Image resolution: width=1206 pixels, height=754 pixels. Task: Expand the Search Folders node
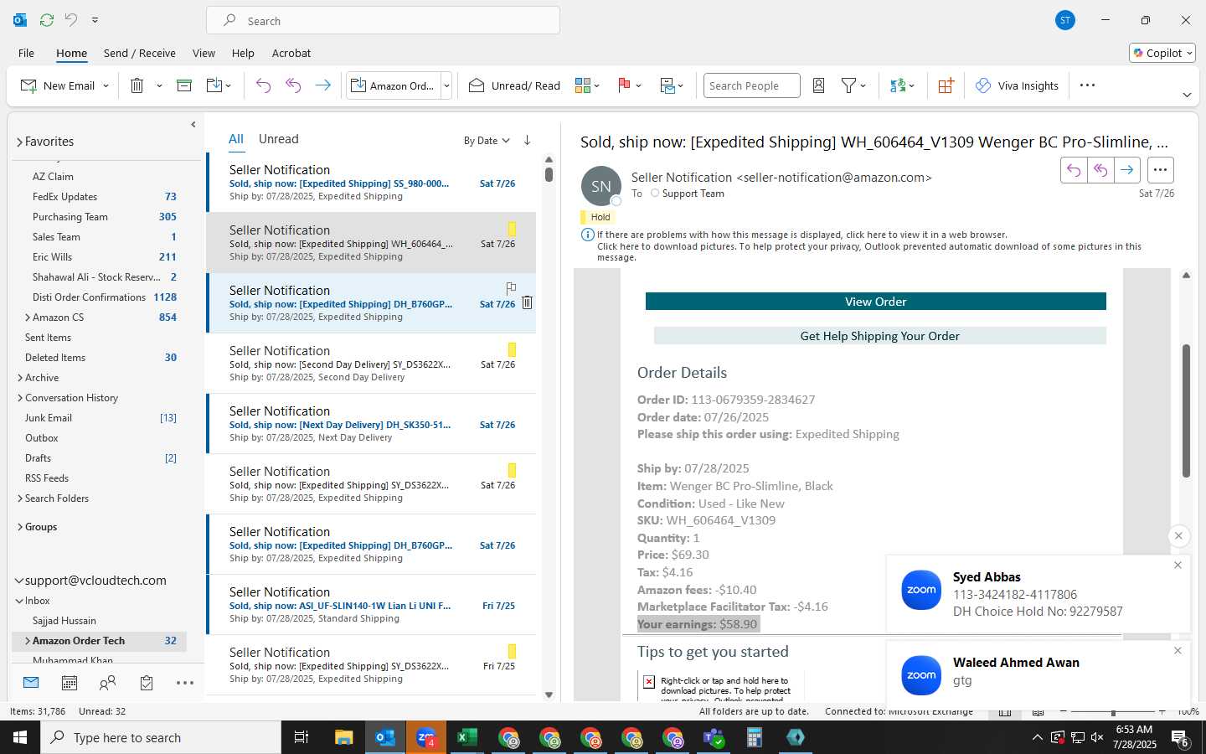(19, 498)
